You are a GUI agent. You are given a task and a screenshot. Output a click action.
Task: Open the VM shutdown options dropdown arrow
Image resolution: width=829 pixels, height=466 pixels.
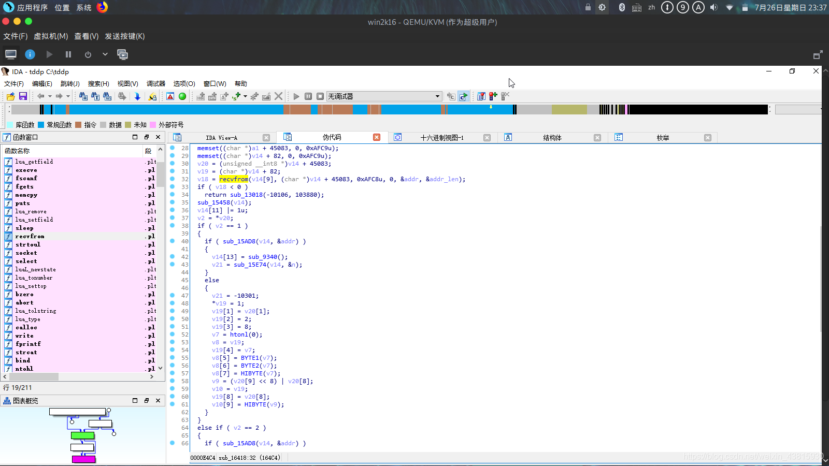[x=105, y=54]
